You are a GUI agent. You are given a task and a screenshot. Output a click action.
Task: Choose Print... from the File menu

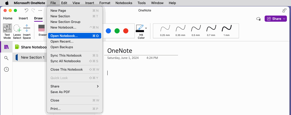coord(75,109)
